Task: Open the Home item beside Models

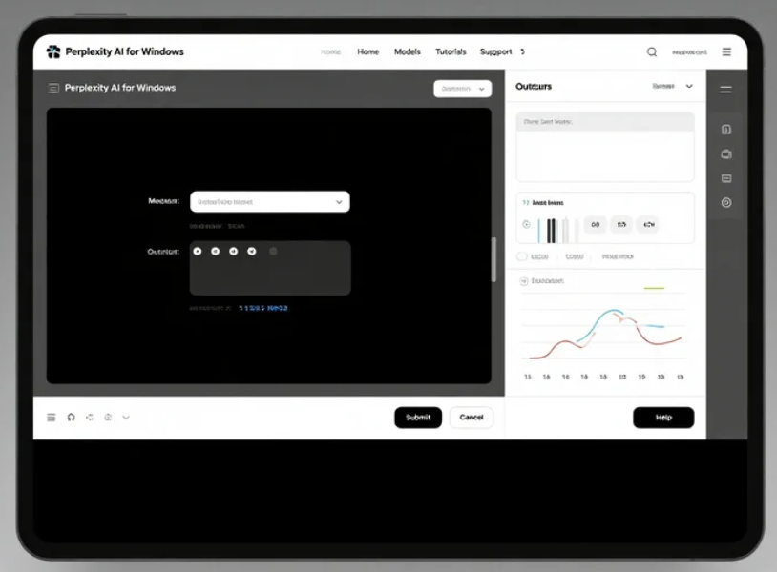Action: coord(368,51)
